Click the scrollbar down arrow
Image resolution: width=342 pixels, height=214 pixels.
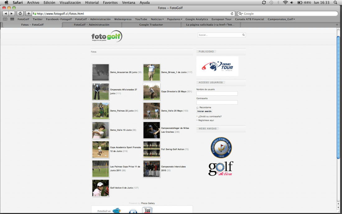(338, 208)
